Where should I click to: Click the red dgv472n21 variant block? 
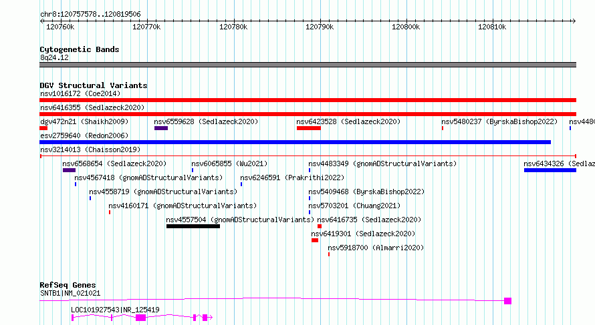point(43,128)
